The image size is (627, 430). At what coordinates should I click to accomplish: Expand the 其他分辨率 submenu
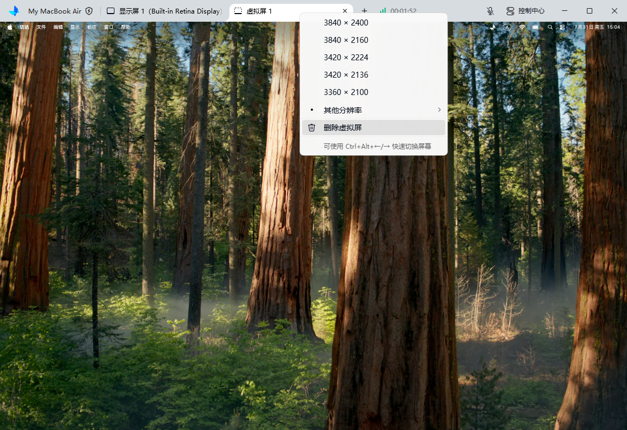click(x=374, y=110)
